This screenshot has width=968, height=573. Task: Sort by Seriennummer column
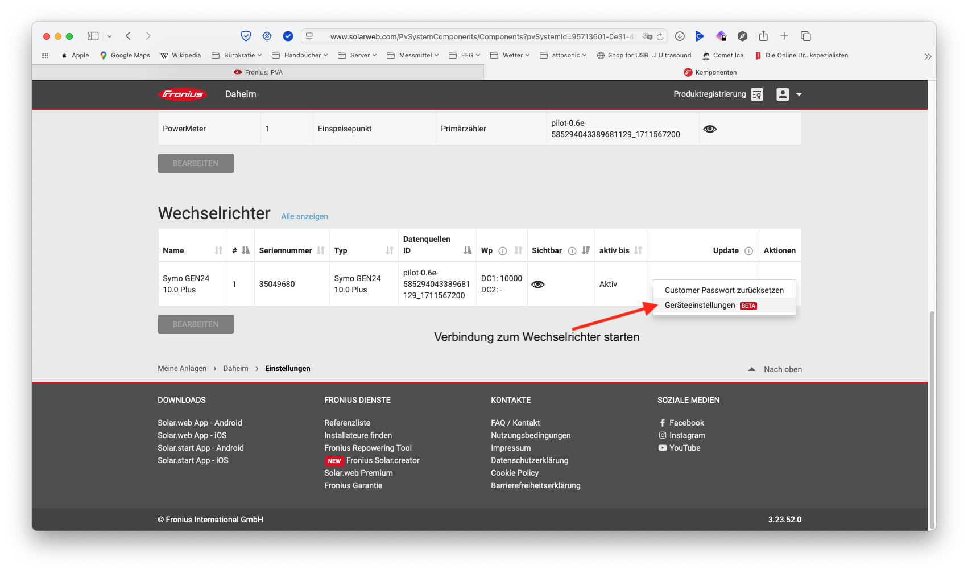point(321,250)
